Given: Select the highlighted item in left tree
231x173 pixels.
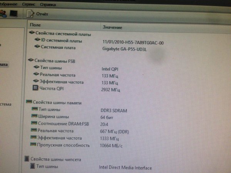Looking at the screenshot, I should (3, 65).
